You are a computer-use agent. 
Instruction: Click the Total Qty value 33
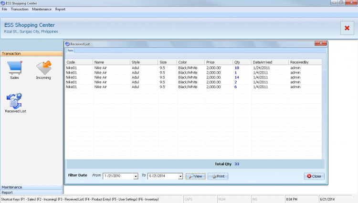[x=237, y=164]
